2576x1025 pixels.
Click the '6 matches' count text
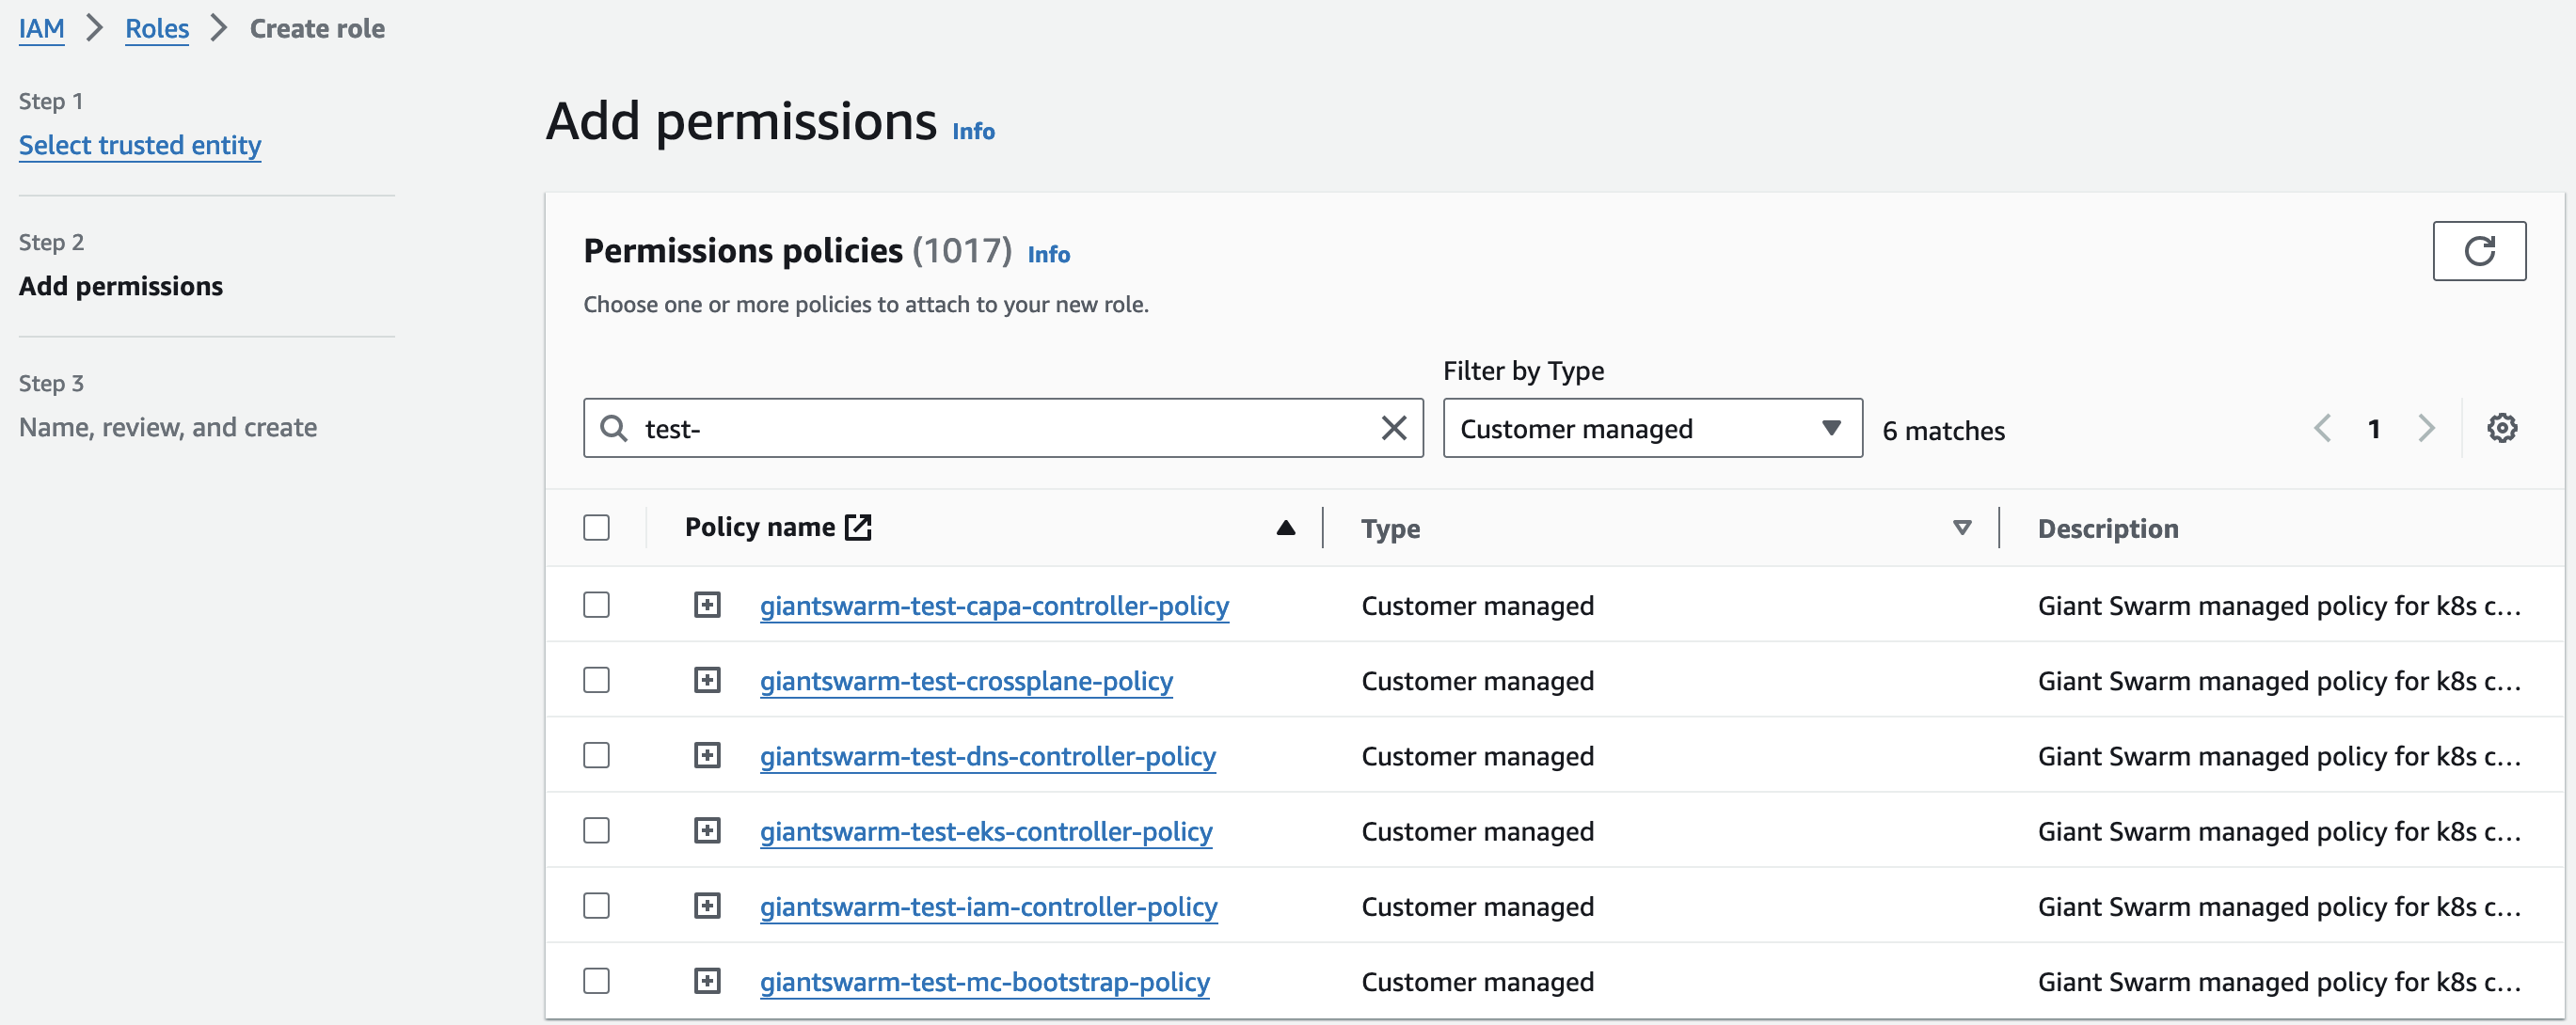point(1943,431)
